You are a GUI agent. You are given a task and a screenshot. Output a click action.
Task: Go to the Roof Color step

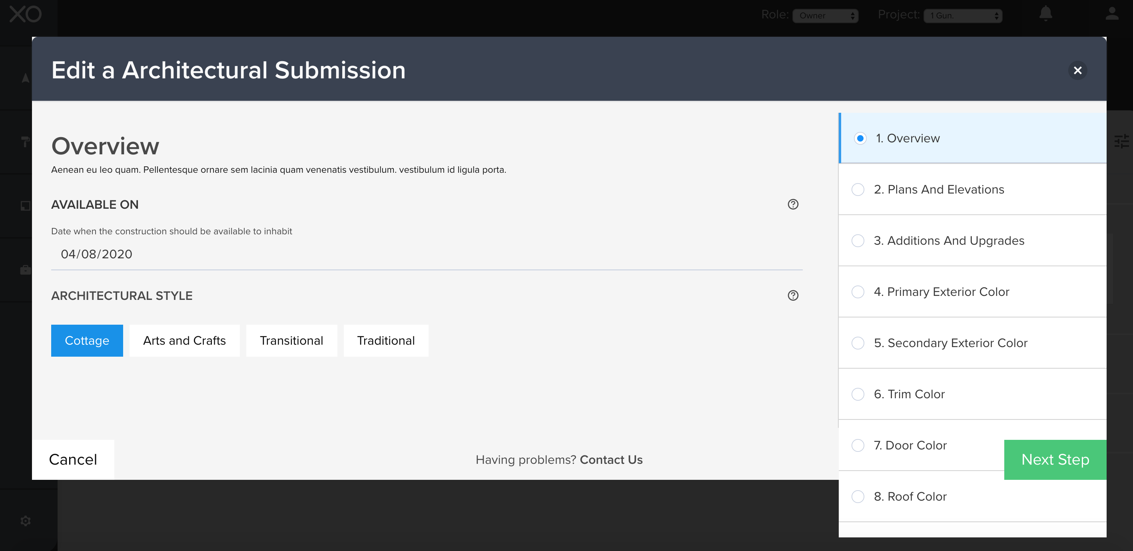point(910,497)
